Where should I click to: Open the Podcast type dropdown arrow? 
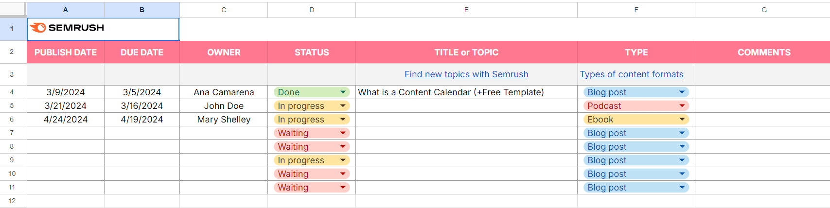(682, 106)
